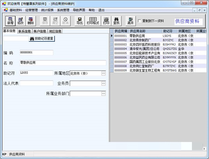Minimize the inner child window

195,10
